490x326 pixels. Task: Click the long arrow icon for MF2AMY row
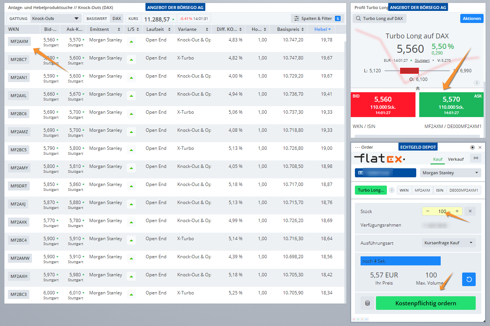131,168
